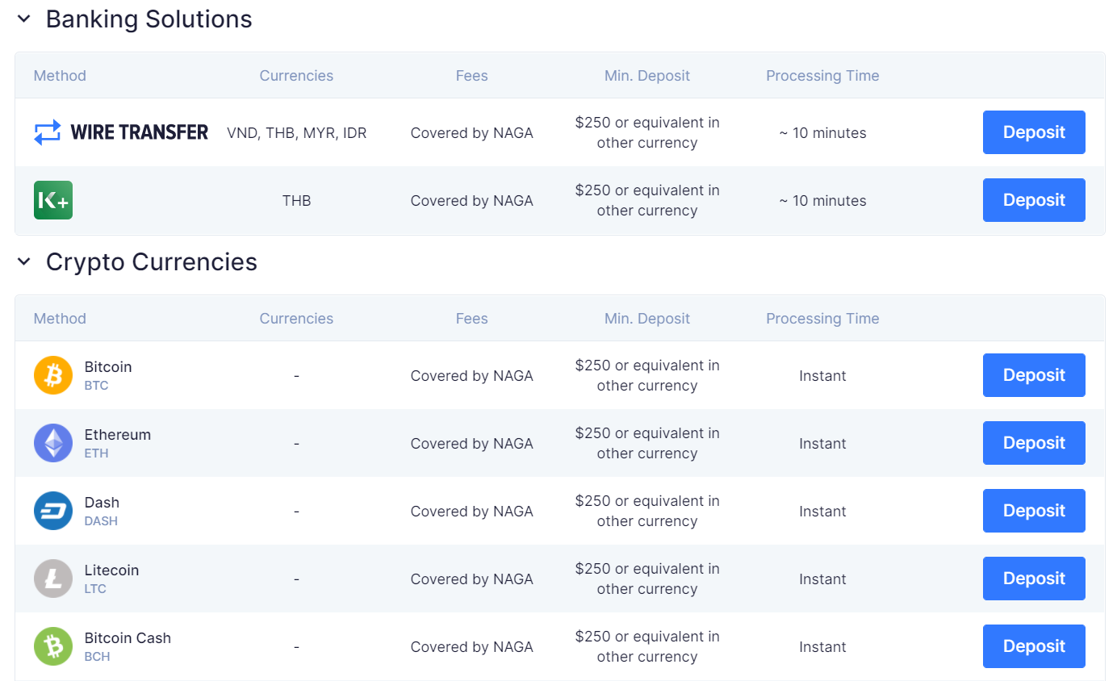Click the Banking Solutions heading
The image size is (1117, 681).
point(149,19)
